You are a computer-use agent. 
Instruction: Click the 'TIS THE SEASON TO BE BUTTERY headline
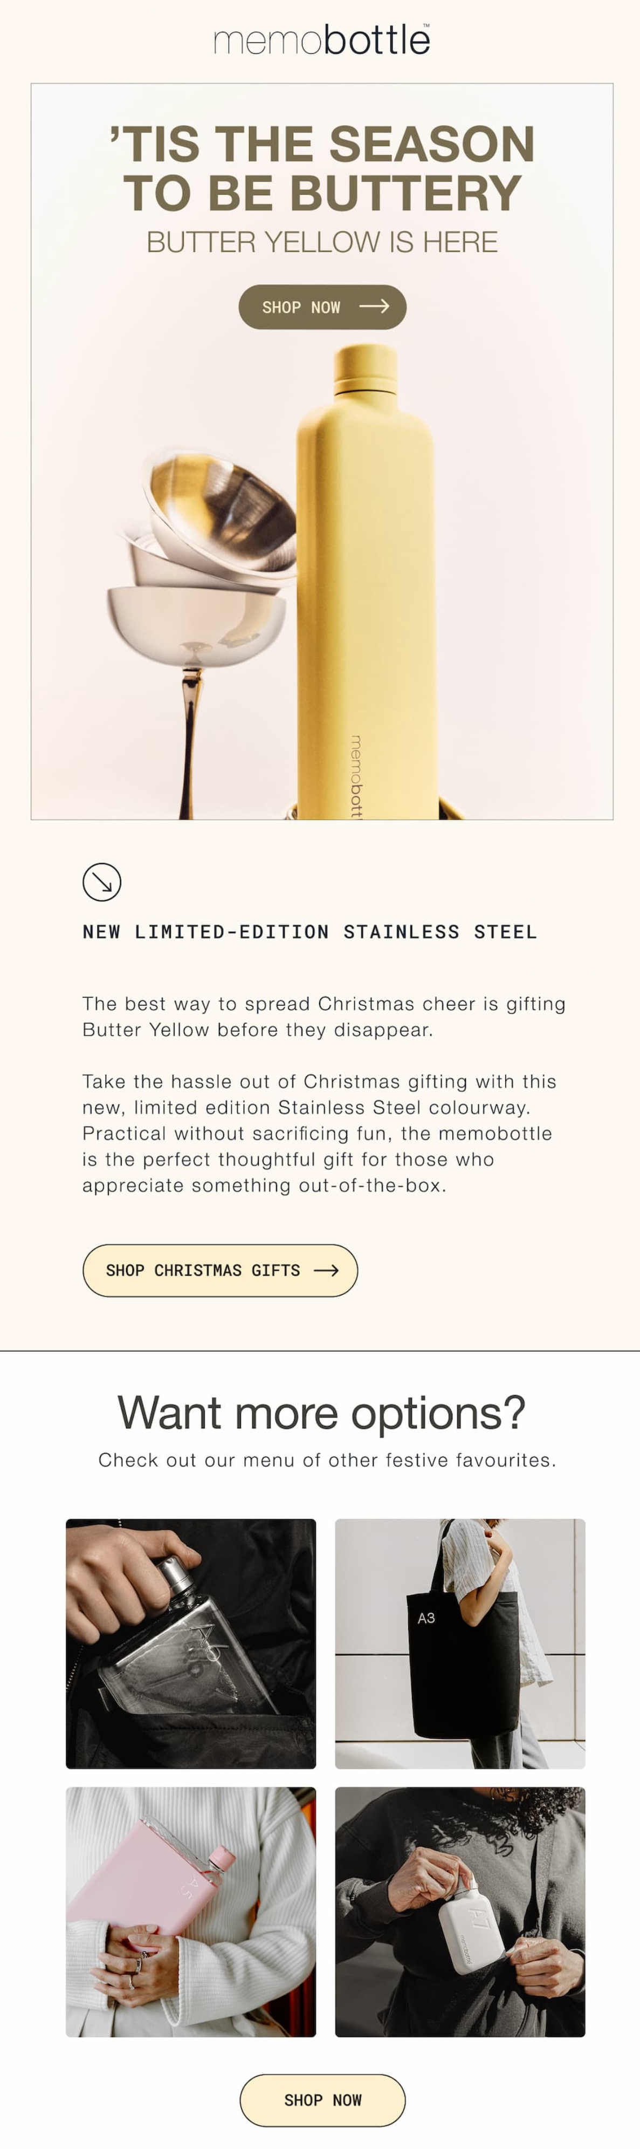[322, 168]
